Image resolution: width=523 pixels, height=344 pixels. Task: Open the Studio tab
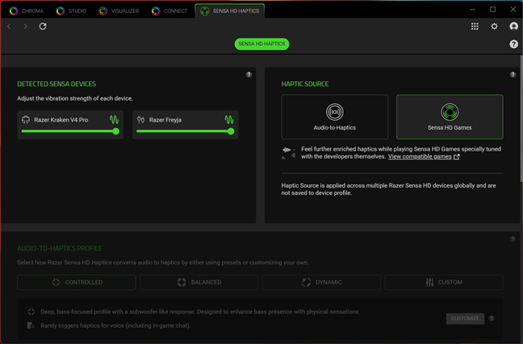coord(71,11)
